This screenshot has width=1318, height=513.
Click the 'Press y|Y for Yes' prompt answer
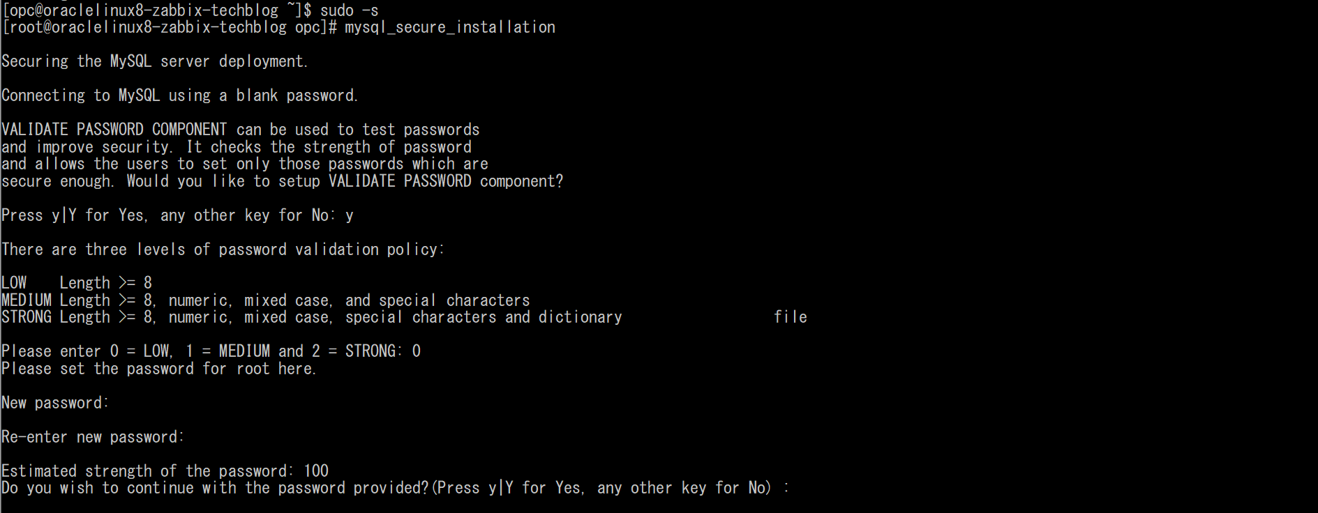pos(349,216)
